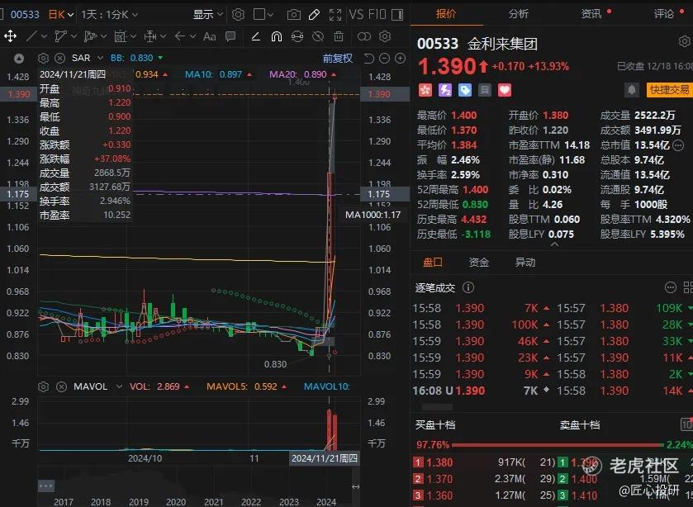693x507 pixels.
Task: Click the pencil line style icon
Action: [255, 36]
